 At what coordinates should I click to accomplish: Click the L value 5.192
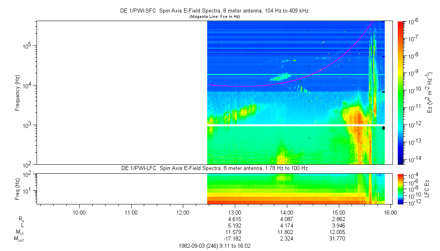point(234,225)
